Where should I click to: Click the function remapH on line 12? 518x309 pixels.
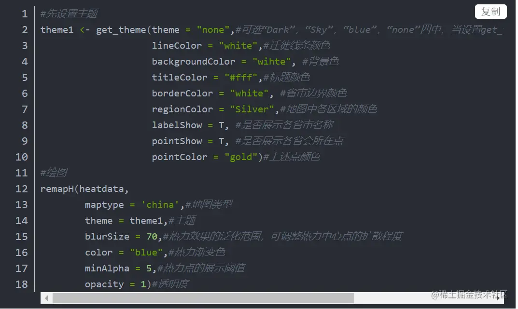tap(57, 188)
